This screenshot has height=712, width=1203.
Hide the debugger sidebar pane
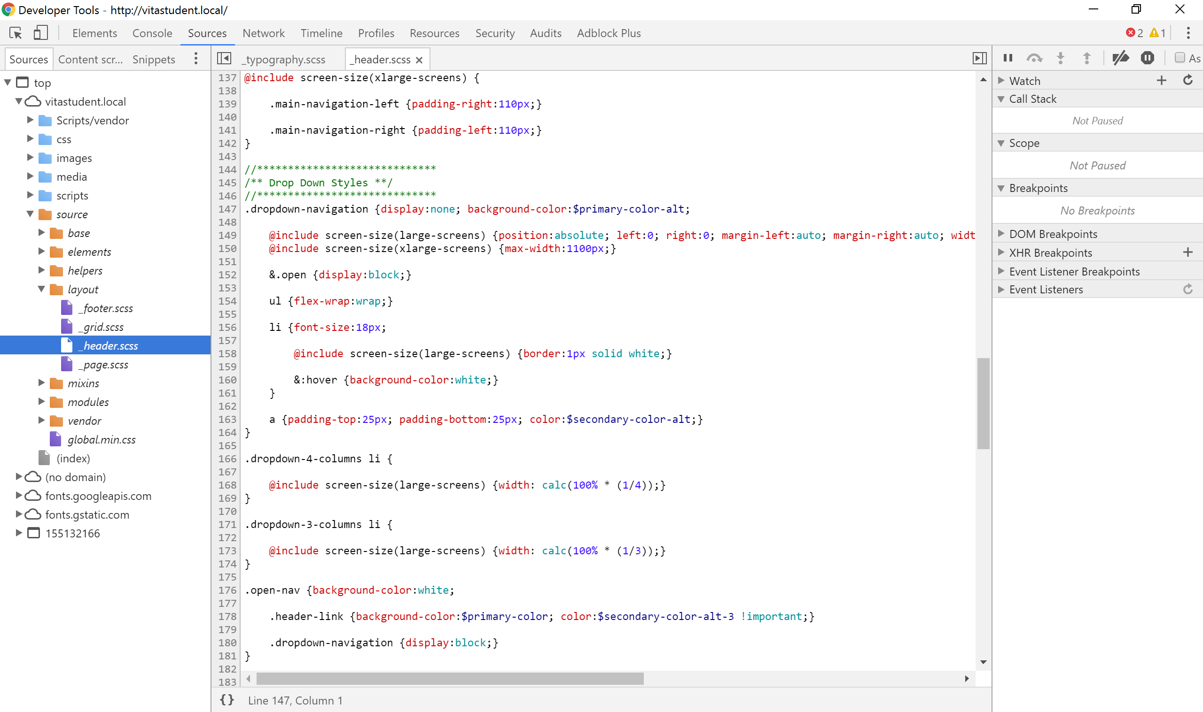pyautogui.click(x=980, y=59)
